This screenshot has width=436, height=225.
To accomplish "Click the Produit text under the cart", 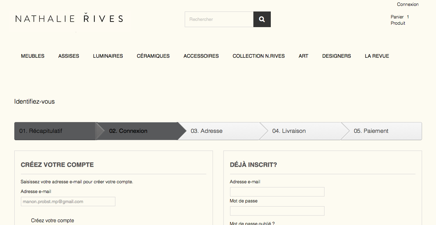I will click(x=398, y=23).
